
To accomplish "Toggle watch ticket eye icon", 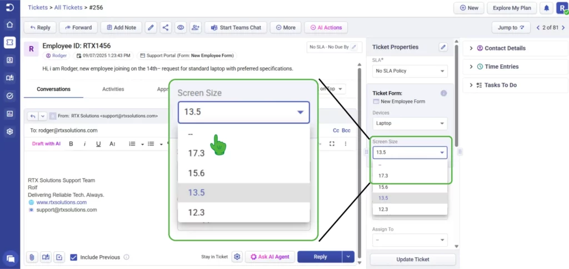I will pos(181,28).
